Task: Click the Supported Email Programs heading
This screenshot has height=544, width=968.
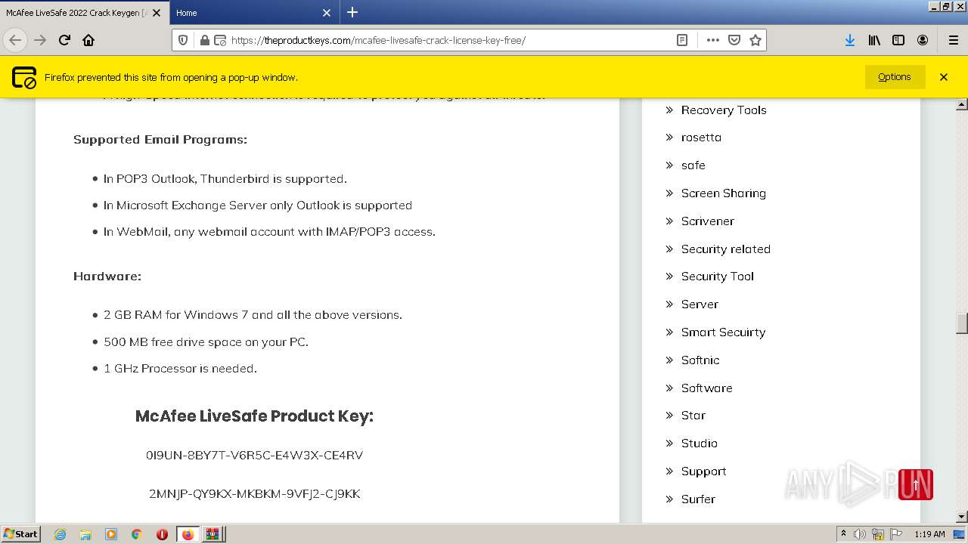Action: pyautogui.click(x=160, y=140)
